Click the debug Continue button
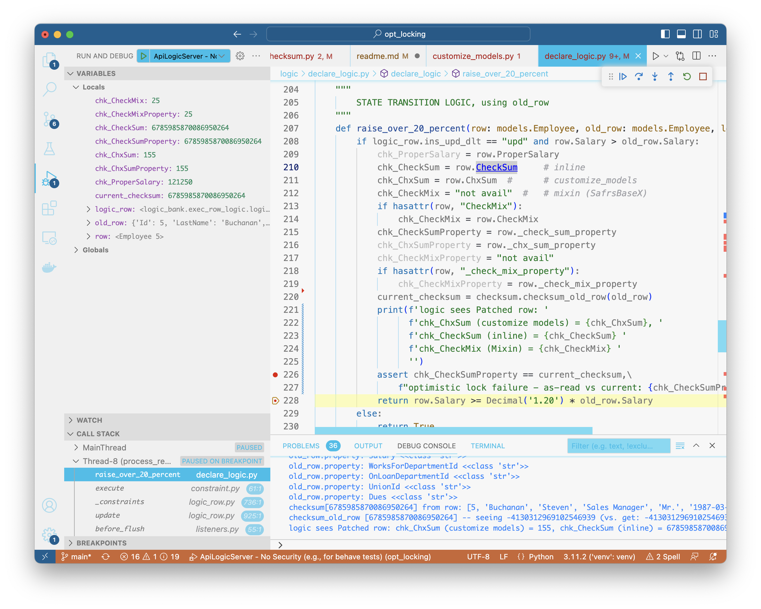Image resolution: width=761 pixels, height=609 pixels. pyautogui.click(x=623, y=77)
